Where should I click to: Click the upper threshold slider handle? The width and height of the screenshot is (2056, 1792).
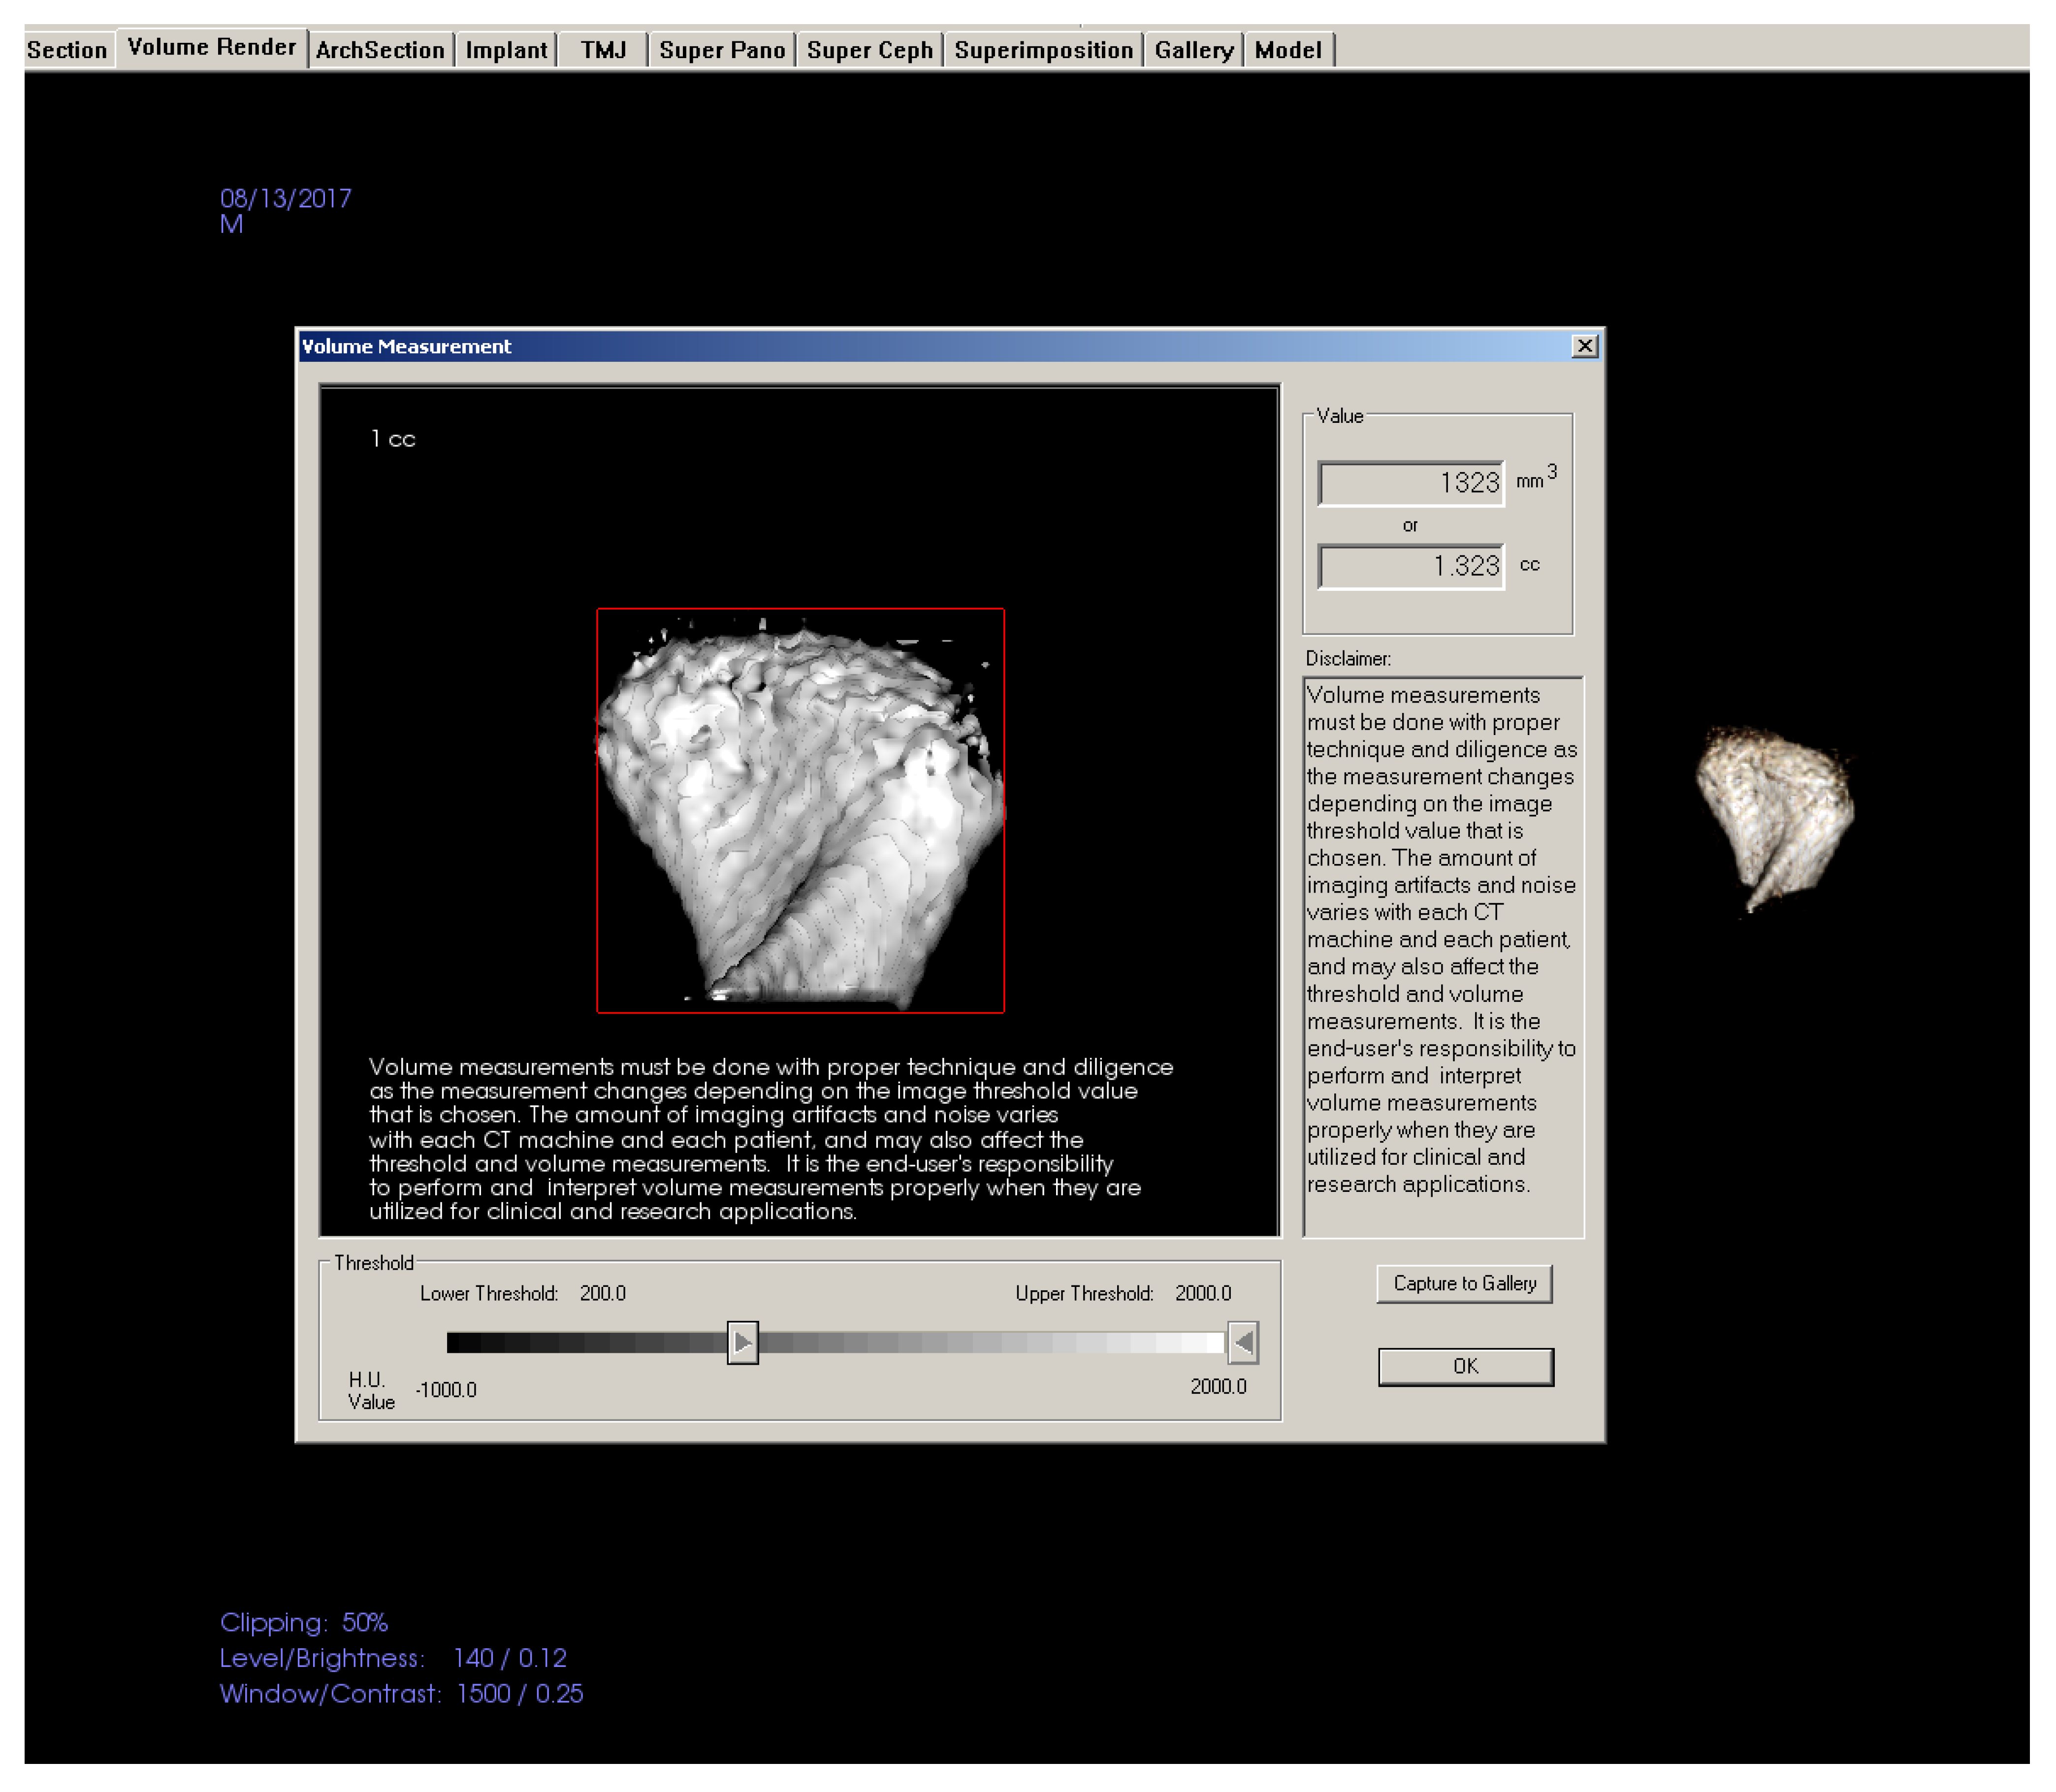point(1243,1342)
